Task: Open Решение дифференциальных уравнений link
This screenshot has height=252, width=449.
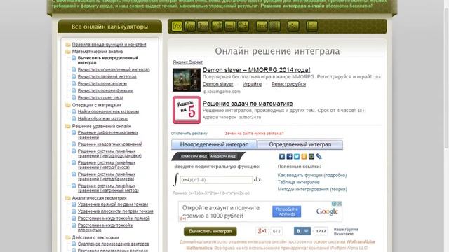Action: (107, 135)
